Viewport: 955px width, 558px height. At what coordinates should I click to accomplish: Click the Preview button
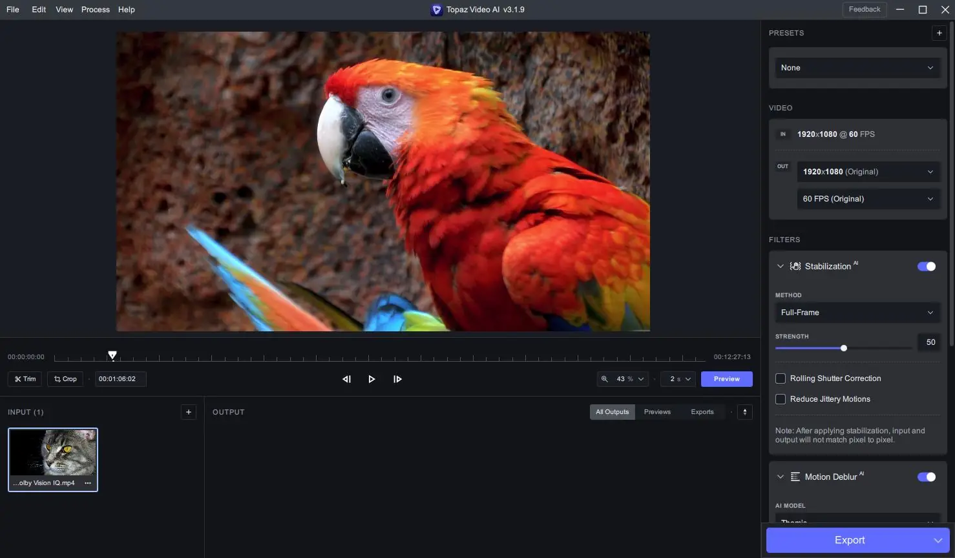pyautogui.click(x=727, y=379)
